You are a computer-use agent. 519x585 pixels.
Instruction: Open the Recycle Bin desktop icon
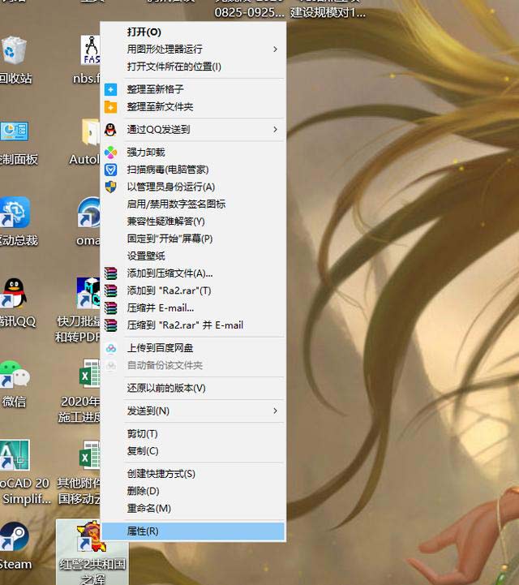(x=14, y=50)
